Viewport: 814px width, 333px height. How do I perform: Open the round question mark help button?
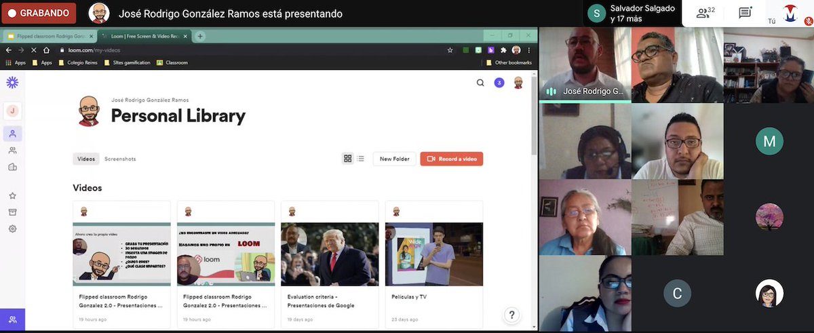(x=511, y=315)
